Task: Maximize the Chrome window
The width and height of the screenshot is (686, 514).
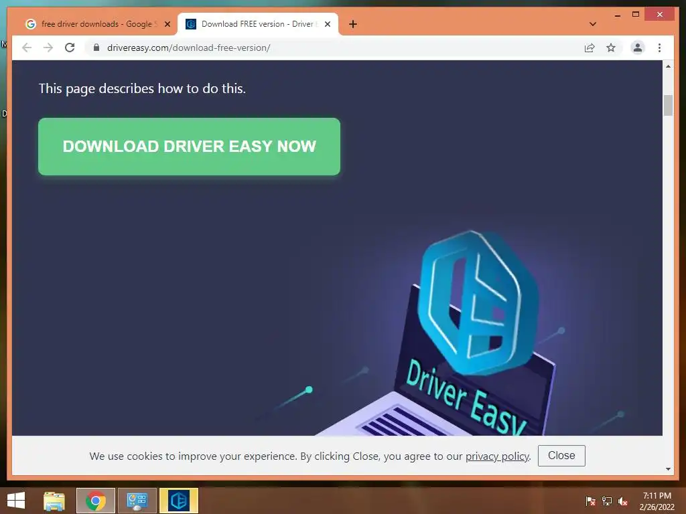Action: [636, 15]
